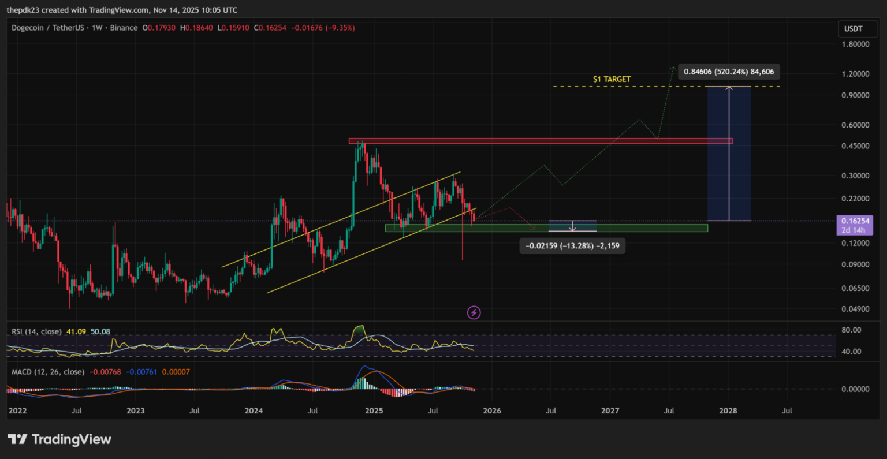The height and width of the screenshot is (459, 887).
Task: Click the RSI 80.00 scale value
Action: 852,330
